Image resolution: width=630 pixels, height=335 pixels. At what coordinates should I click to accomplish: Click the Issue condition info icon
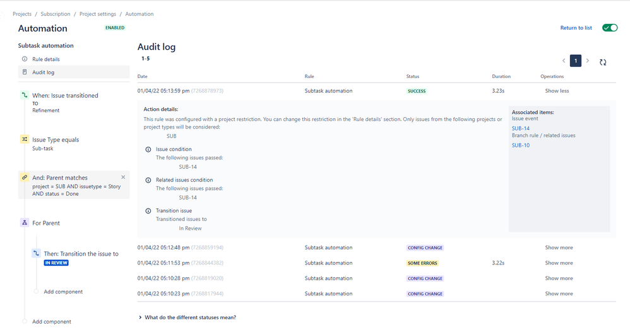click(x=148, y=149)
